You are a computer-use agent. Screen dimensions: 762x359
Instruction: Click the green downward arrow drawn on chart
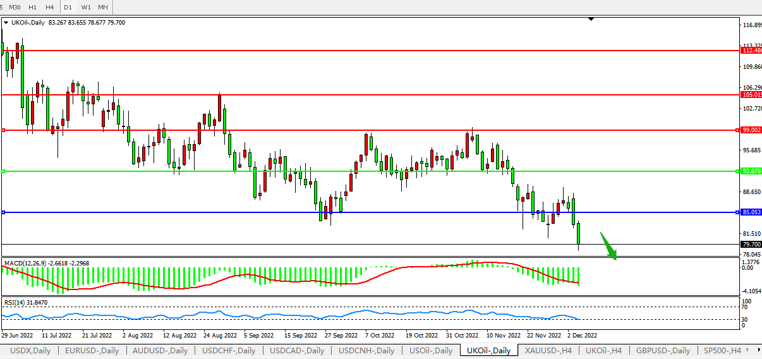(x=608, y=245)
